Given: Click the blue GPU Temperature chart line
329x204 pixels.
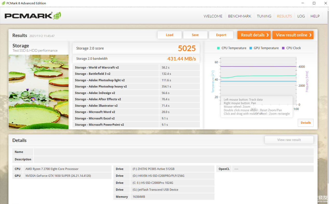Looking at the screenshot, I should coord(258,81).
